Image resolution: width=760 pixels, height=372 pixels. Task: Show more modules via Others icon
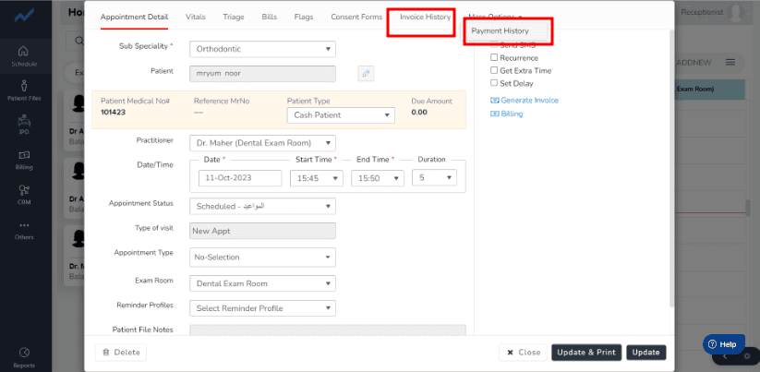pyautogui.click(x=24, y=225)
